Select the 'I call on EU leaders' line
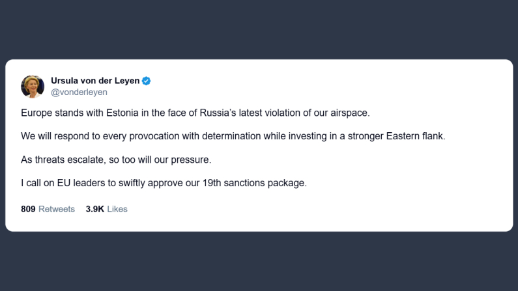518x291 pixels. [164, 183]
